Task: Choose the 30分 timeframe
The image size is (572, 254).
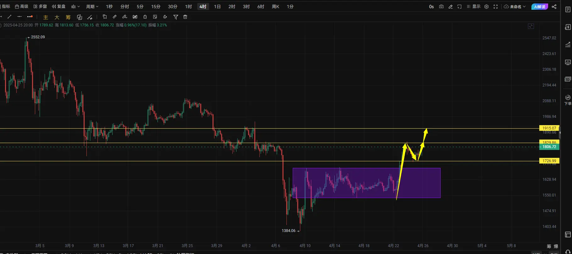Action: click(173, 6)
